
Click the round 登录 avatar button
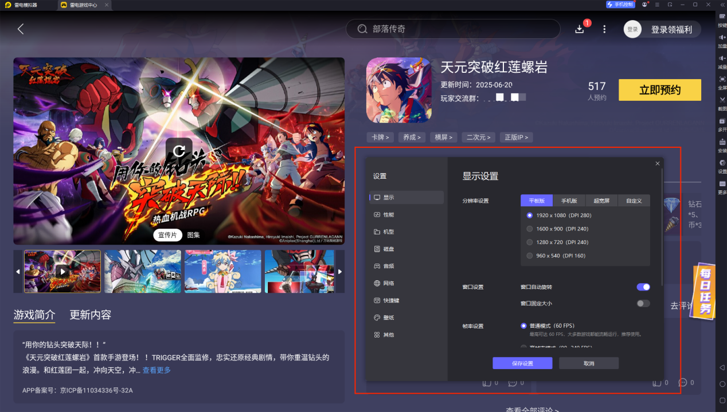pos(632,29)
